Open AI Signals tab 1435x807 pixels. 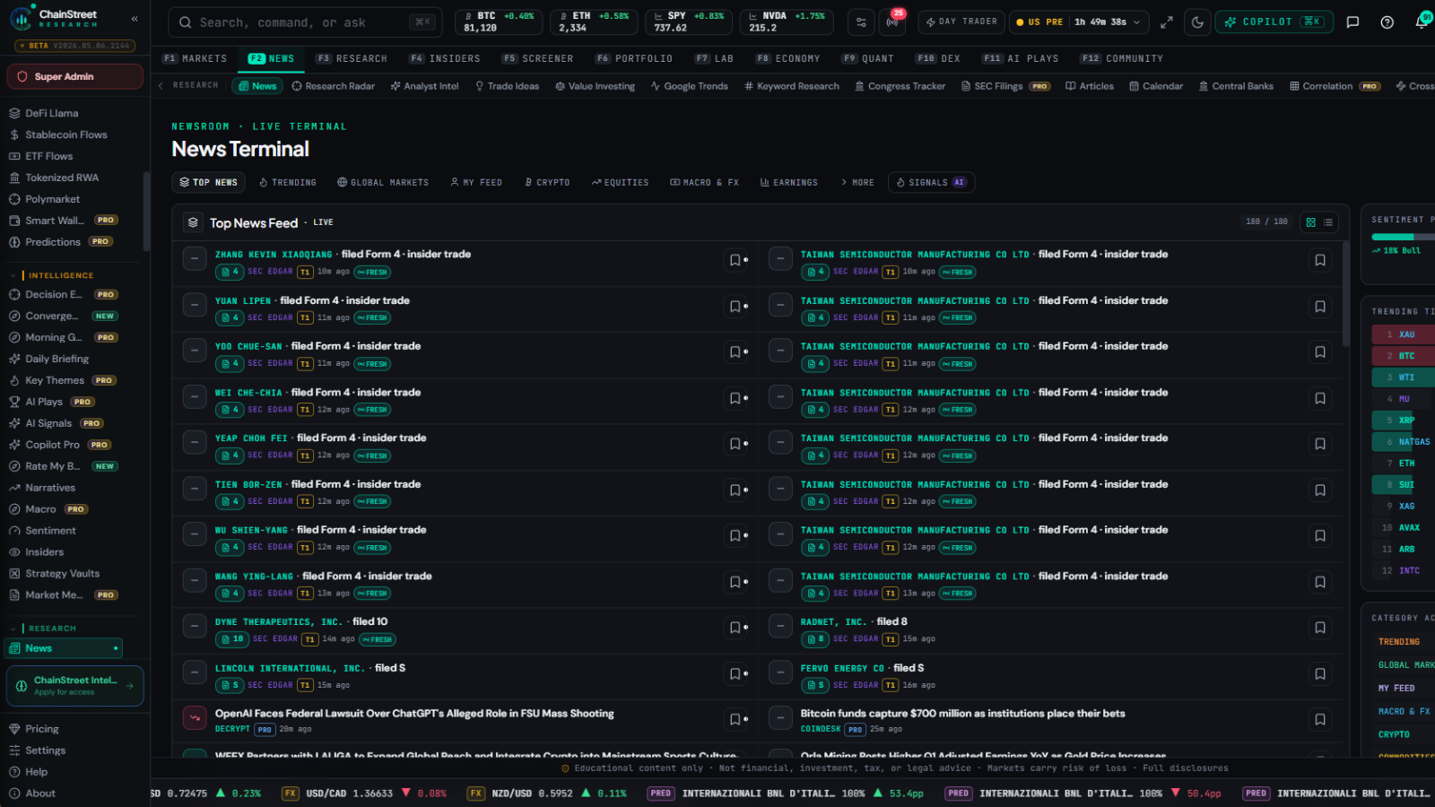[x=932, y=182]
